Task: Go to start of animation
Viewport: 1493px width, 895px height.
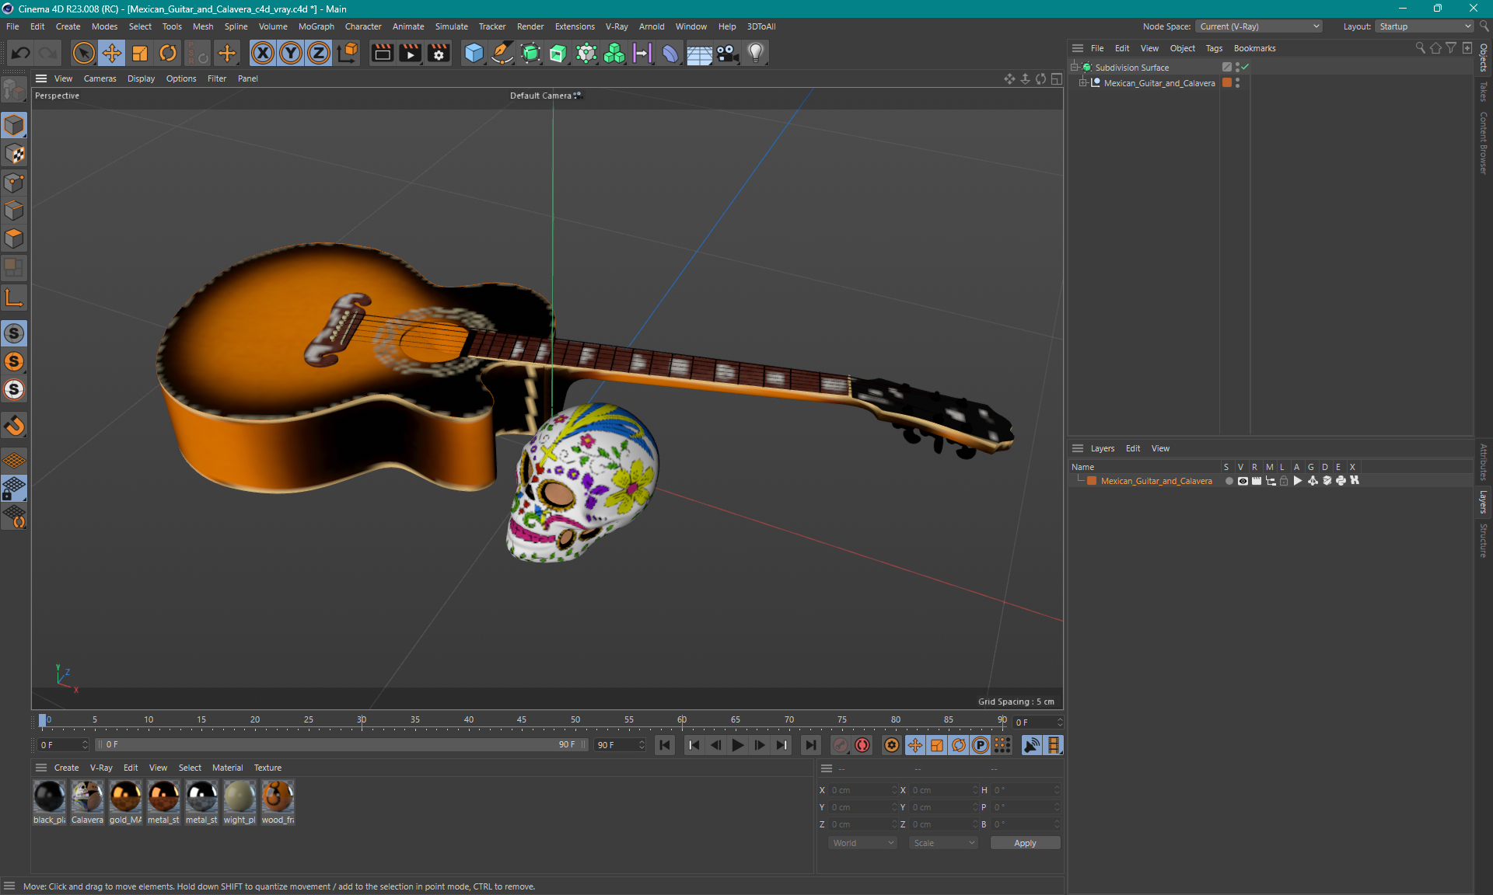Action: (x=665, y=745)
